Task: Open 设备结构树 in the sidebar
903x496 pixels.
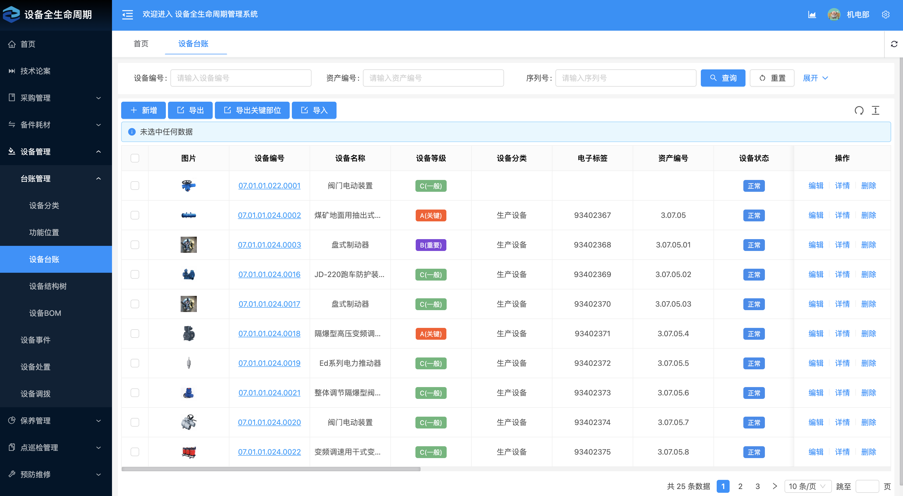Action: point(48,286)
